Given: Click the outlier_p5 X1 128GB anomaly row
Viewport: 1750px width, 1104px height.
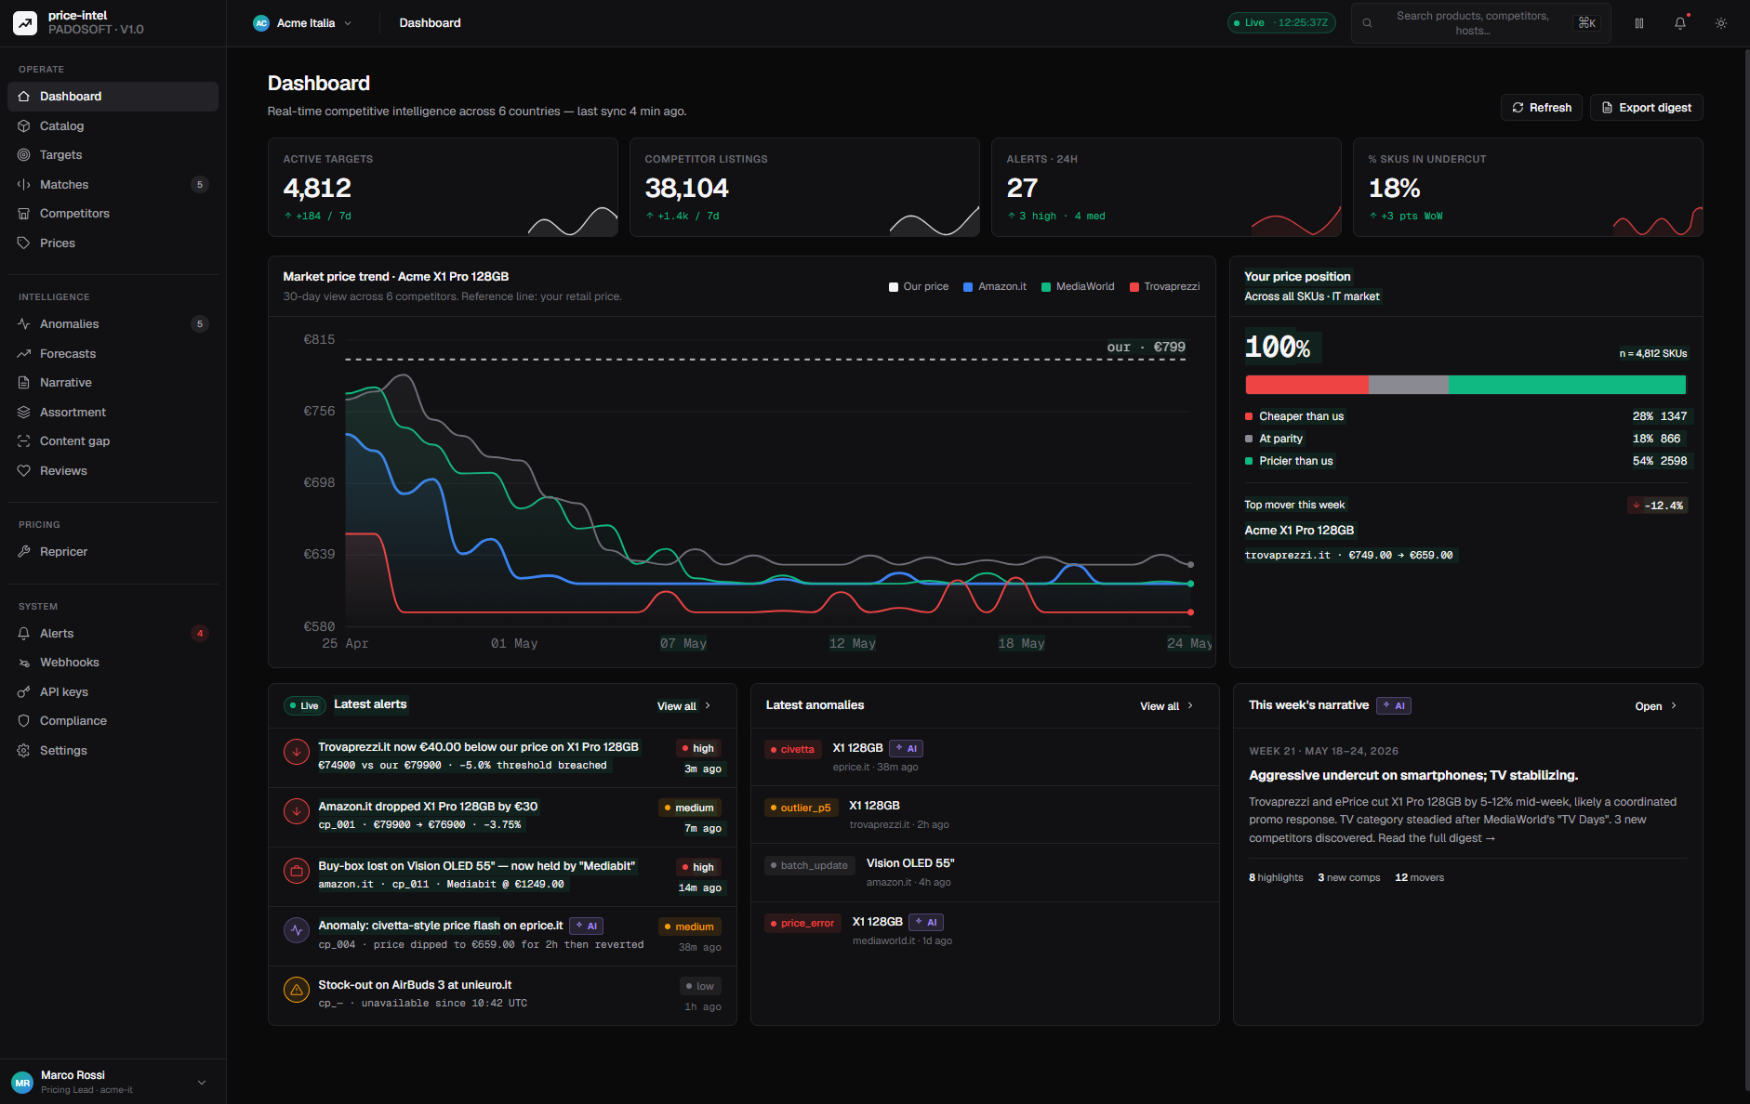Looking at the screenshot, I should point(985,815).
